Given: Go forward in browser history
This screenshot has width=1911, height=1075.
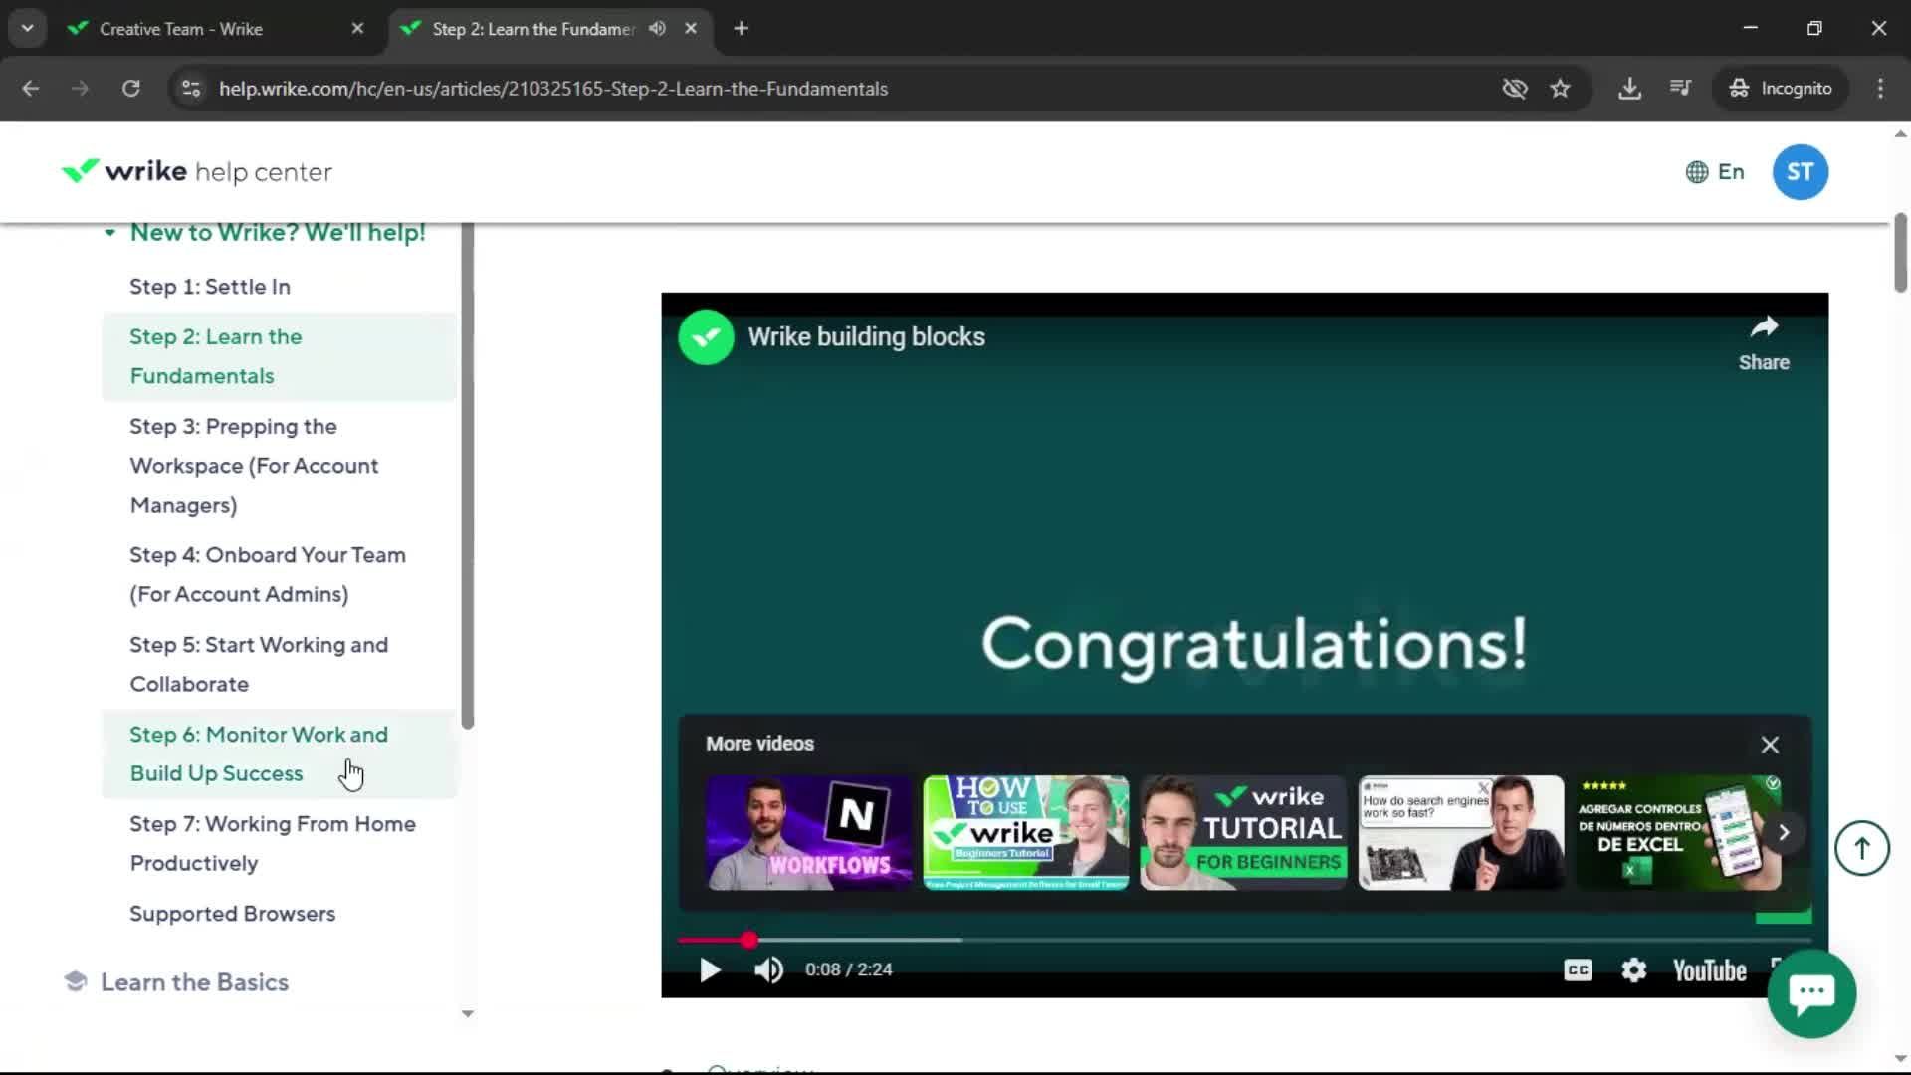Looking at the screenshot, I should 81,89.
